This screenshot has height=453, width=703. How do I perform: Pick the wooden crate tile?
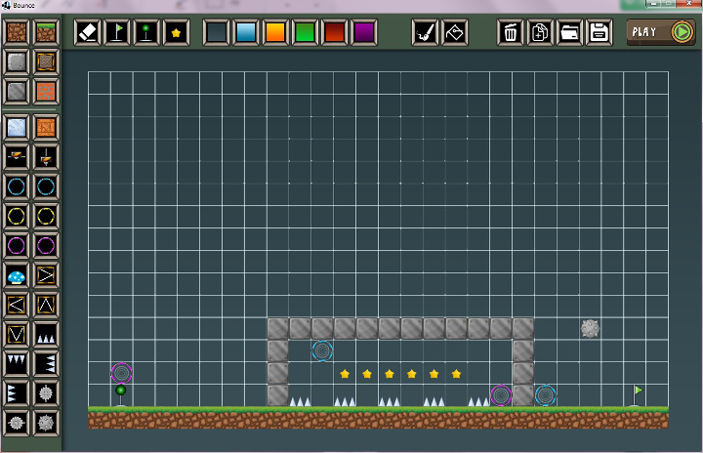tap(46, 127)
